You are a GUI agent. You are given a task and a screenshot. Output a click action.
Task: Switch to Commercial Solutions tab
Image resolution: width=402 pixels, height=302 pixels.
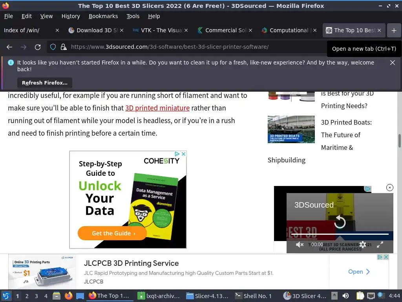(222, 30)
